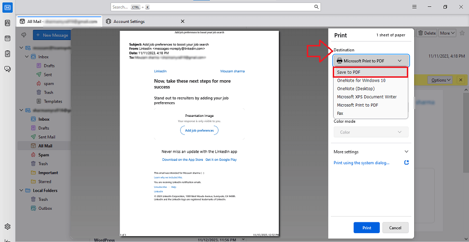Switch to the All Mail tab
The width and height of the screenshot is (469, 242).
(59, 22)
